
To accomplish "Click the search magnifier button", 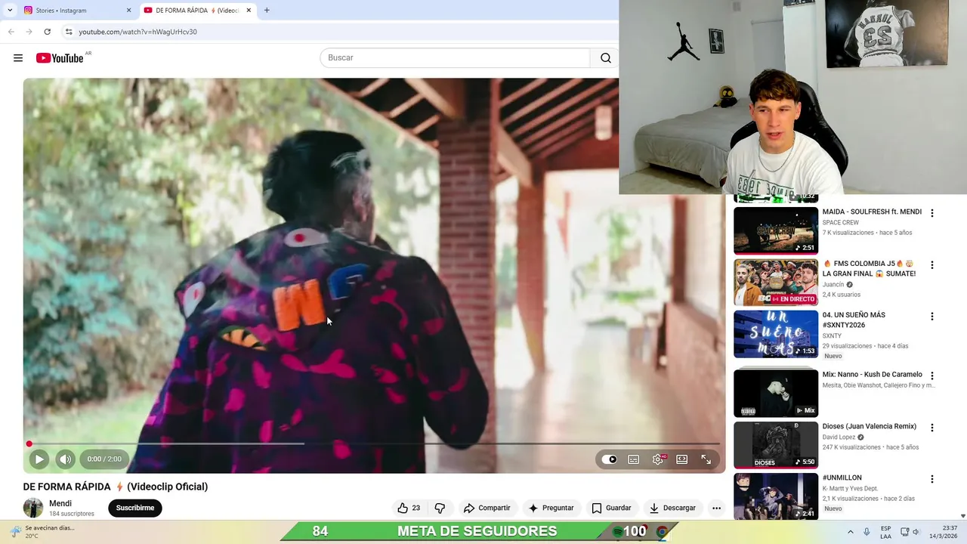I will (605, 58).
